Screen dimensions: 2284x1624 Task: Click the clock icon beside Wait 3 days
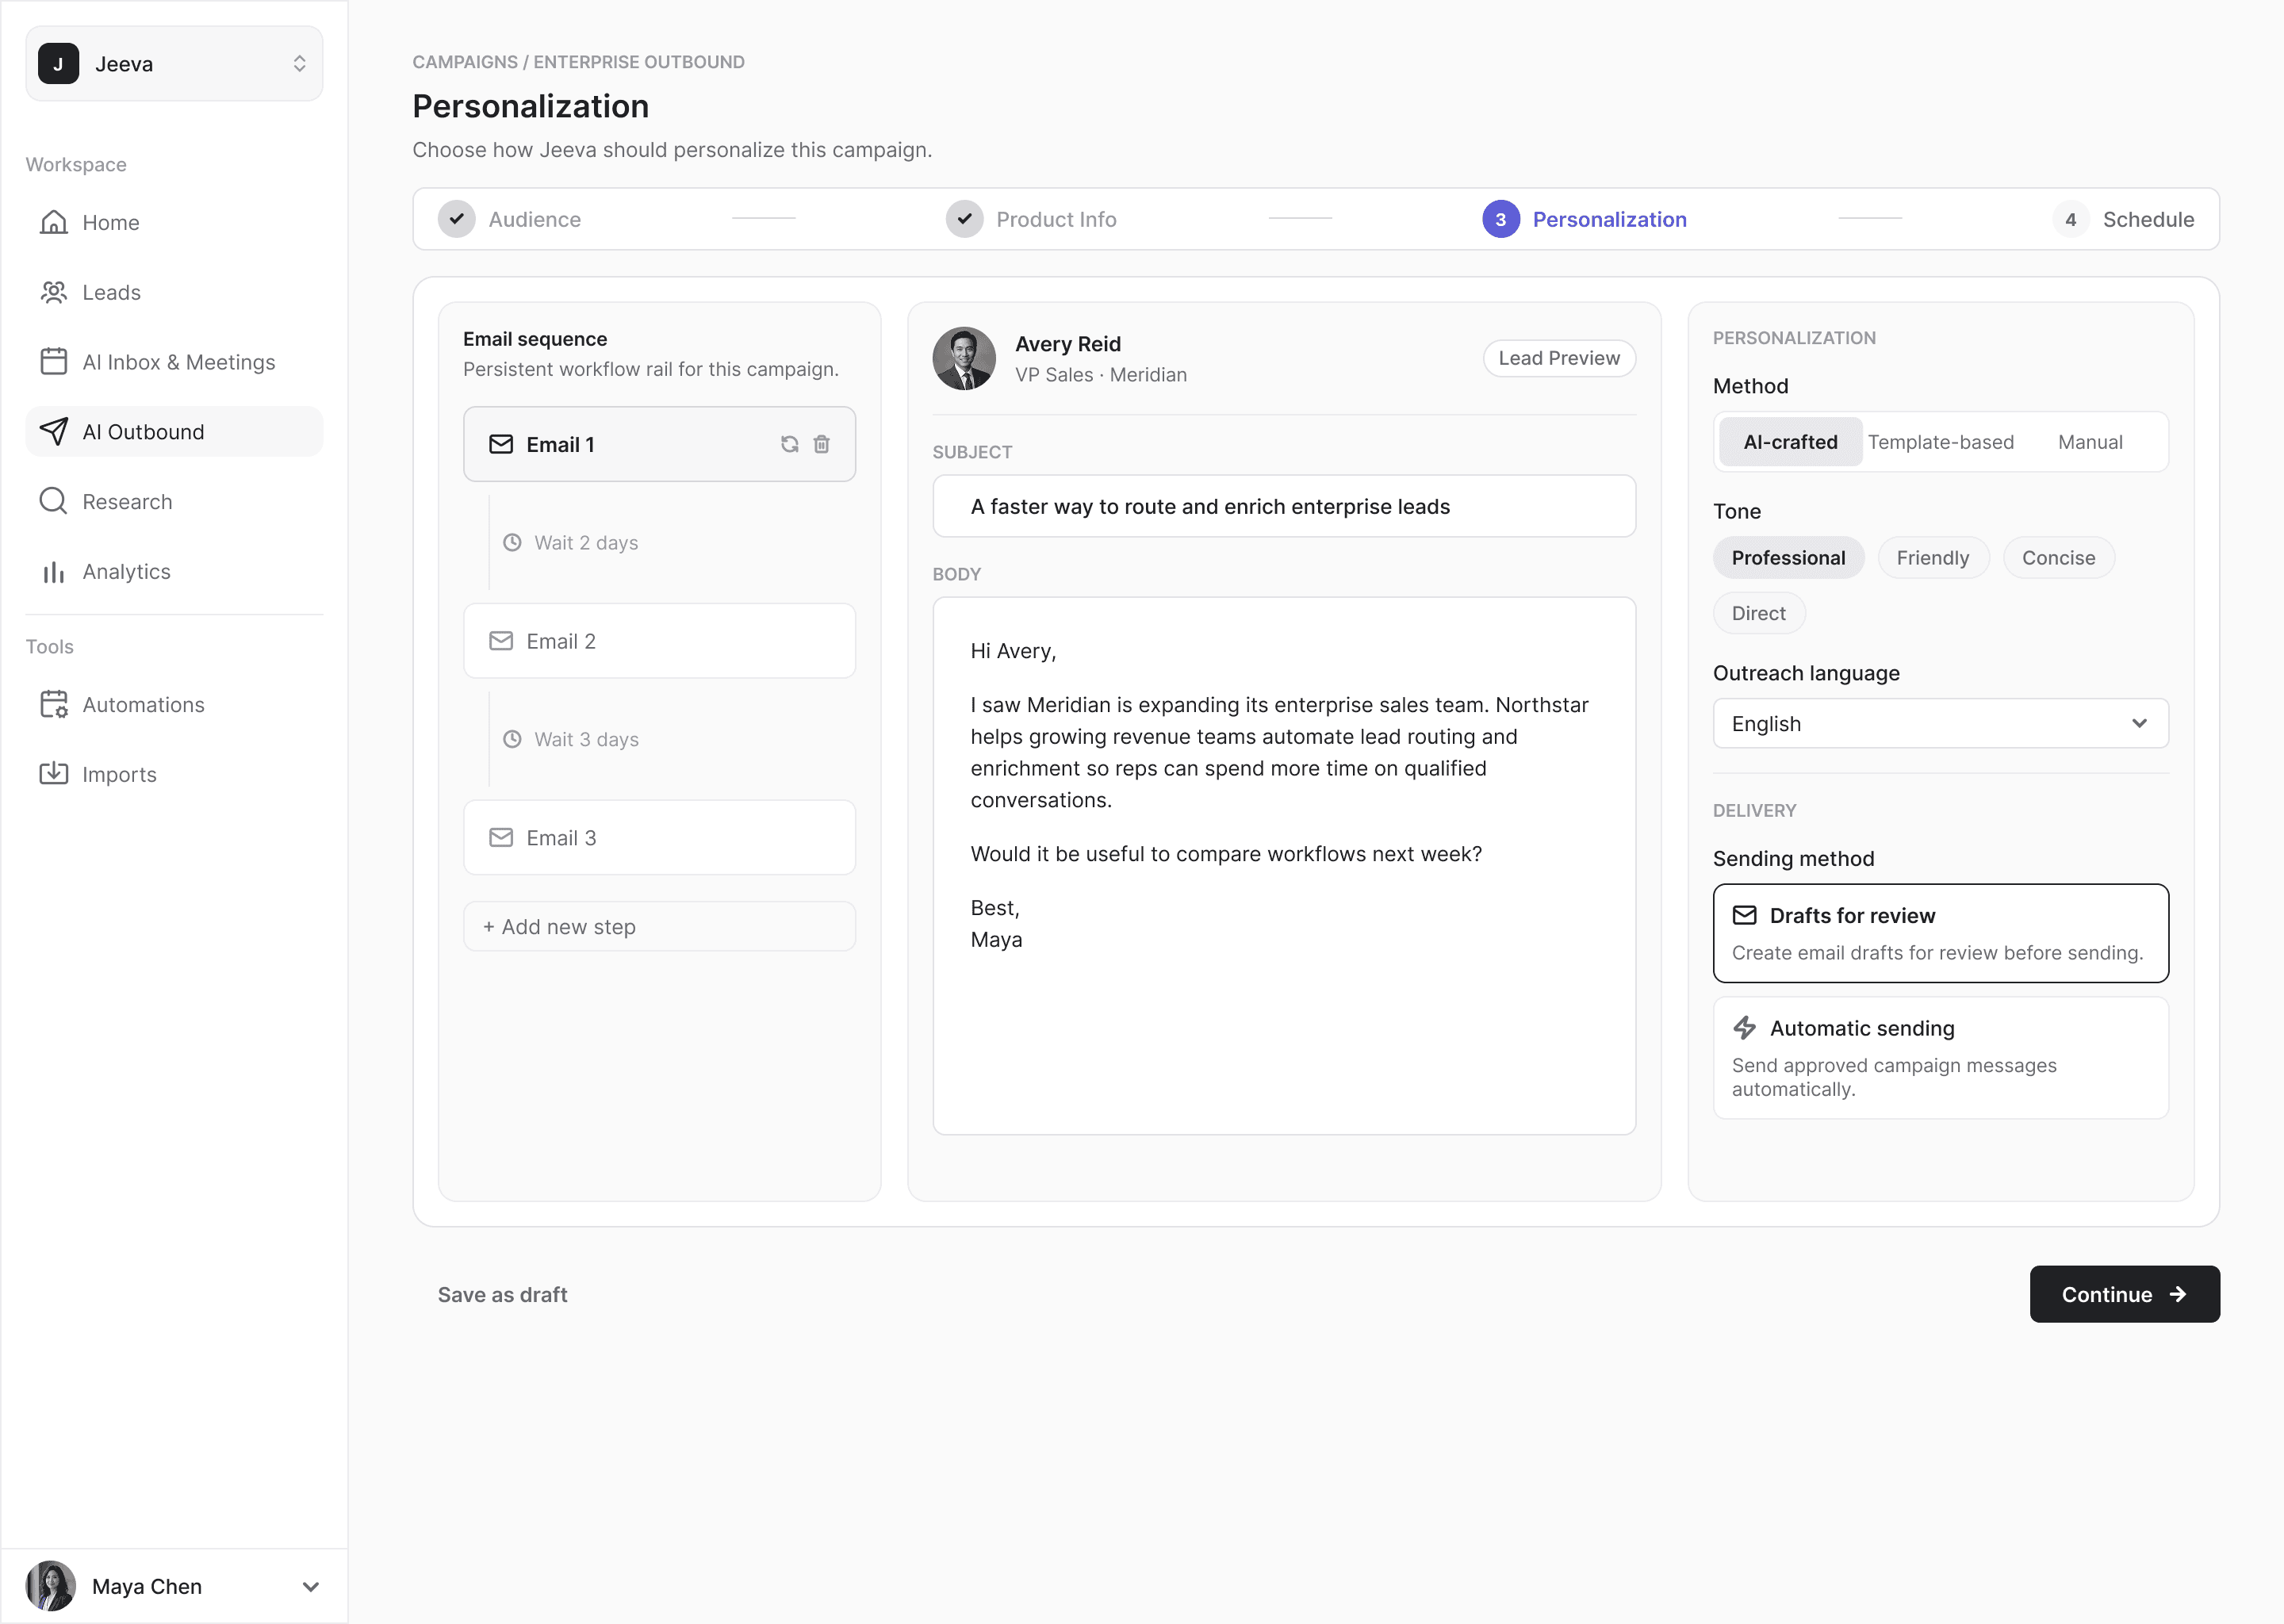coord(512,739)
